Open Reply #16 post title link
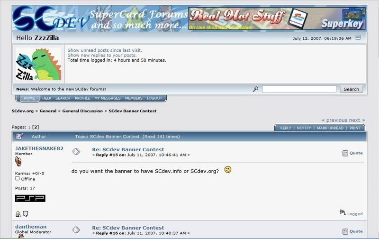 point(128,228)
